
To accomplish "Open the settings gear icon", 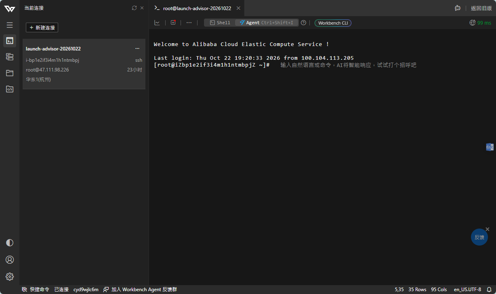I will pyautogui.click(x=10, y=277).
